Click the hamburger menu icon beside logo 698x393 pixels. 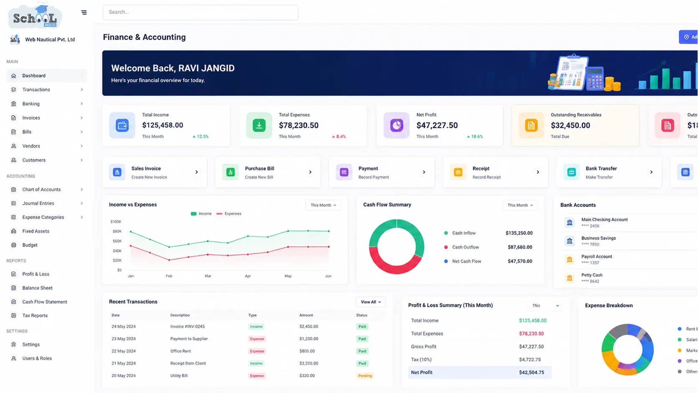coord(84,13)
